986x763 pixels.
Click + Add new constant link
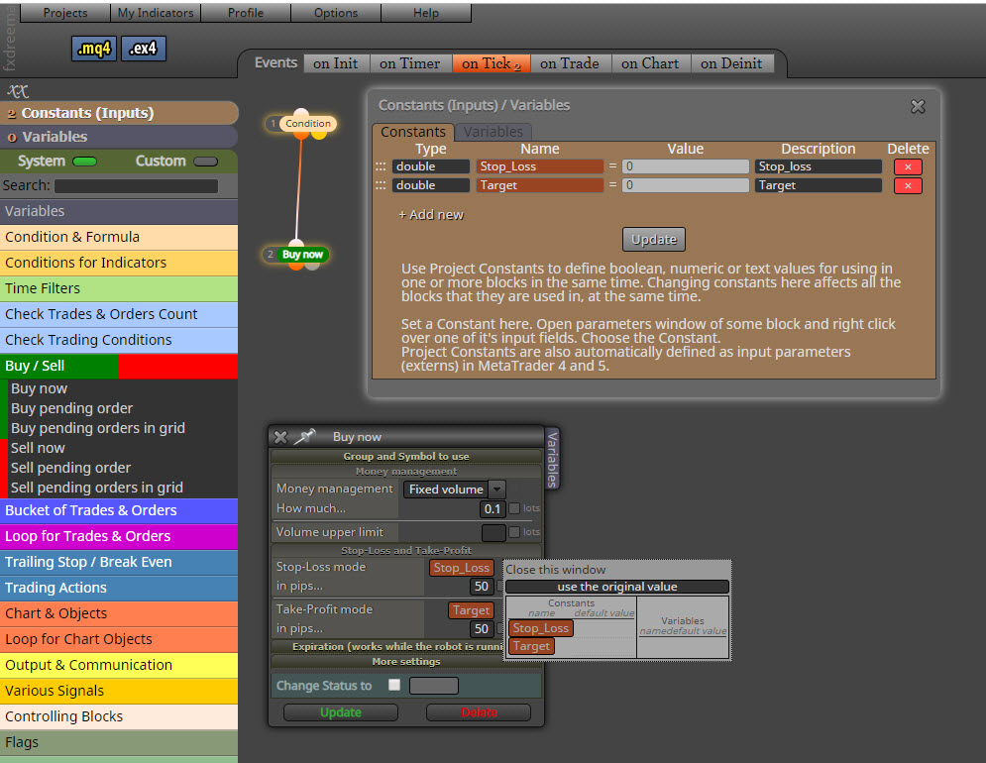pos(431,214)
